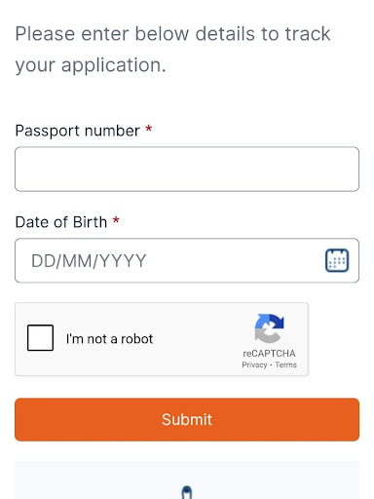
Task: Click the reCAPTCHA arrows logo
Action: (269, 328)
